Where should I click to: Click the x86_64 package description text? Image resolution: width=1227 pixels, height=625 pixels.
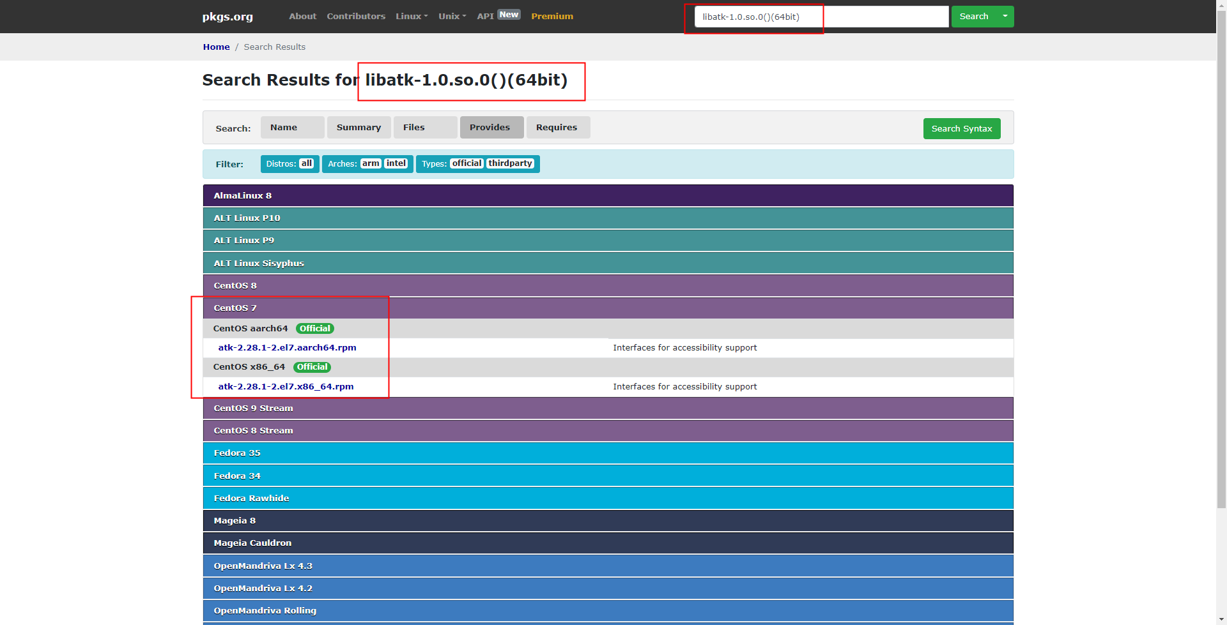click(684, 386)
